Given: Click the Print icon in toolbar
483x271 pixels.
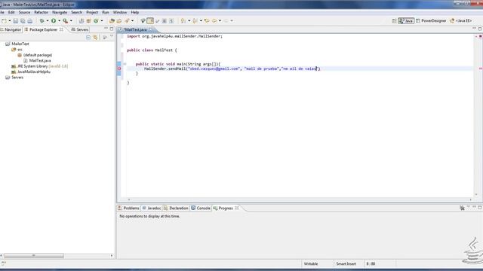Looking at the screenshot, I should [30, 20].
